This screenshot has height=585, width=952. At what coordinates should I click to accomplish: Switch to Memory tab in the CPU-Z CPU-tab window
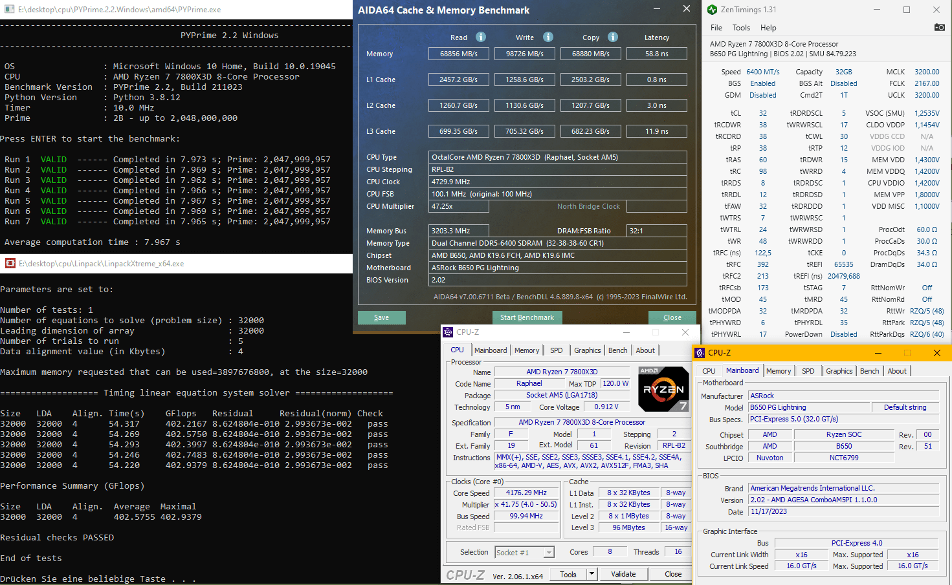(x=527, y=350)
